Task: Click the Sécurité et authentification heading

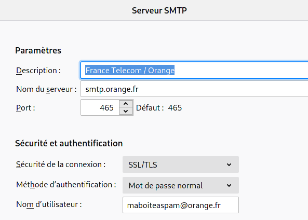Action: point(69,143)
